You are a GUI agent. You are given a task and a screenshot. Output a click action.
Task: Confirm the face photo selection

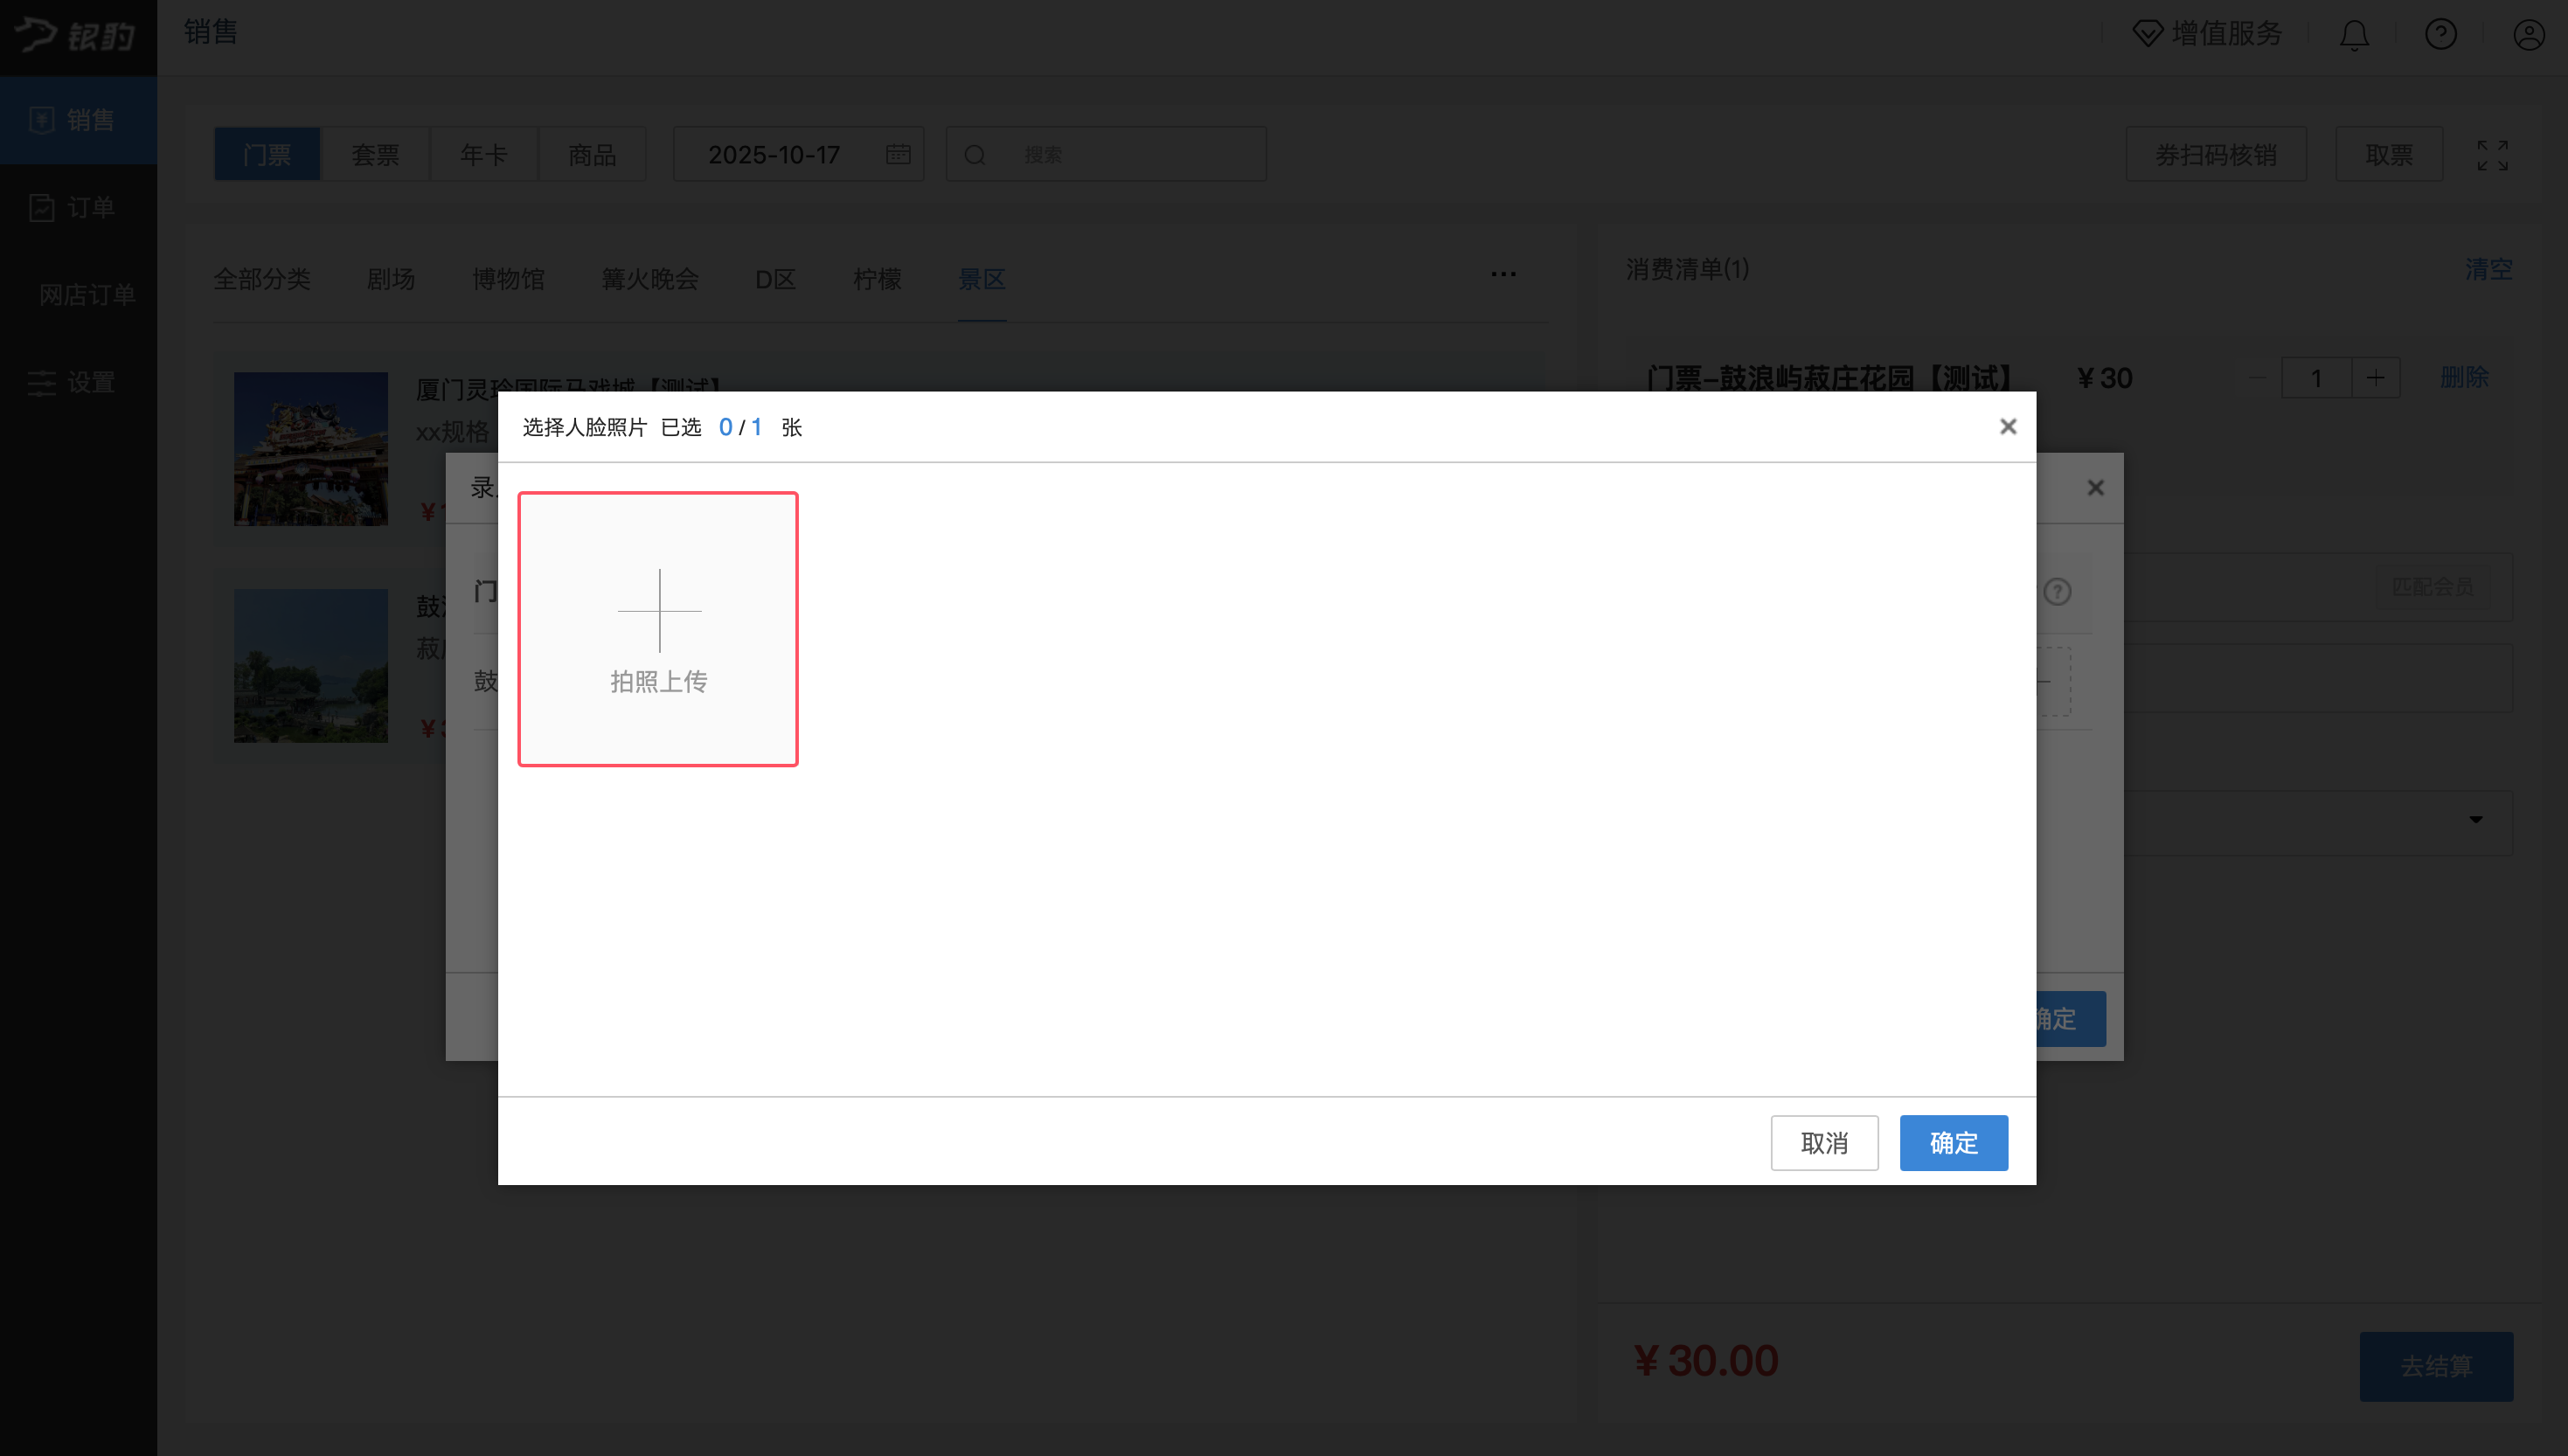[x=1953, y=1143]
